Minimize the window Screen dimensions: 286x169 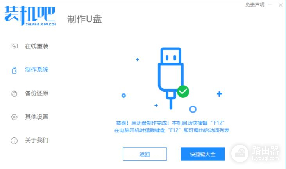pos(270,5)
